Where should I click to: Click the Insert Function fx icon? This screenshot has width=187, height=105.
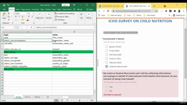point(31,27)
